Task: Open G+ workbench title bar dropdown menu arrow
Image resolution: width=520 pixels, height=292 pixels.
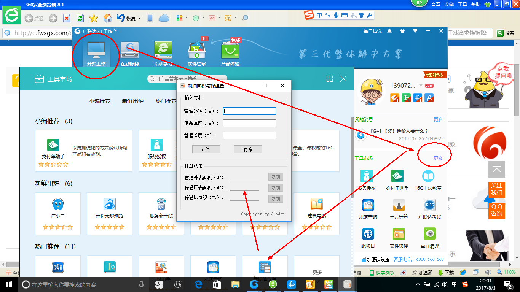Action: (x=415, y=31)
